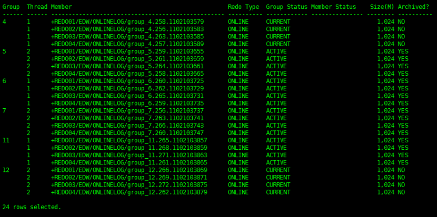
Task: Click Archived NO in group_12.269 row
Action: [401, 178]
